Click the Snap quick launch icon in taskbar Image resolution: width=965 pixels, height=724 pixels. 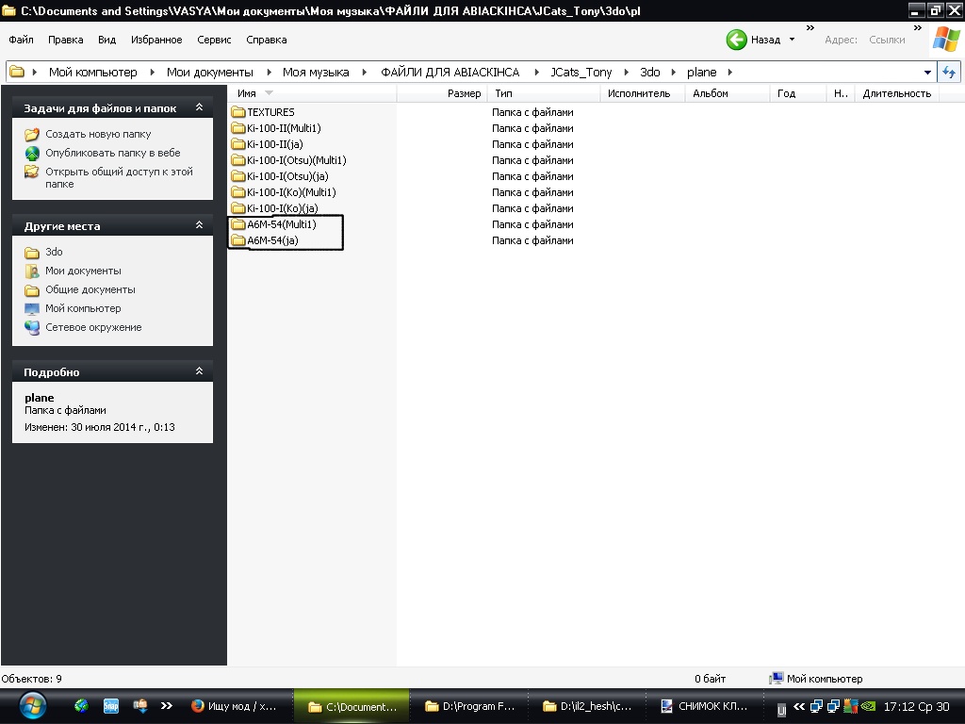(x=111, y=706)
